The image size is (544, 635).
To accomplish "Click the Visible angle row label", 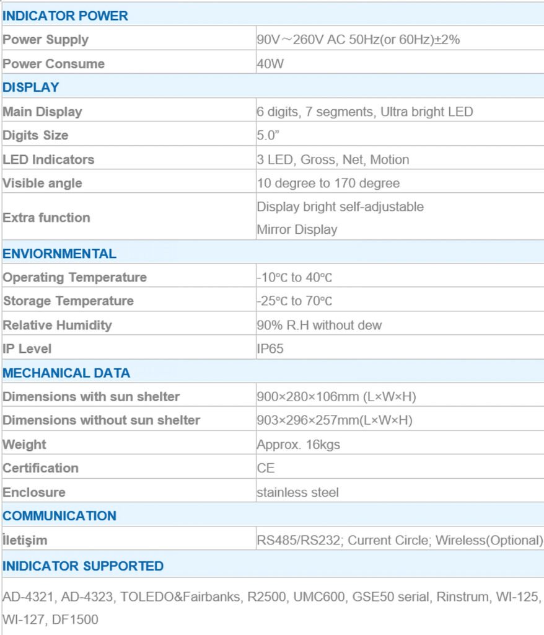I will point(42,184).
